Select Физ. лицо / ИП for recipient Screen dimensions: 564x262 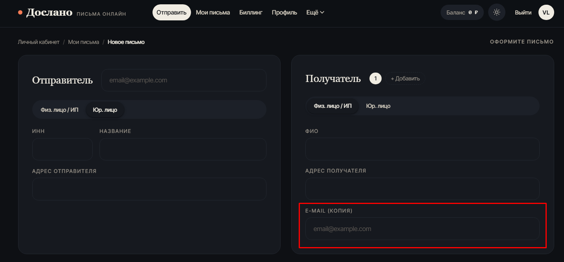pyautogui.click(x=333, y=106)
